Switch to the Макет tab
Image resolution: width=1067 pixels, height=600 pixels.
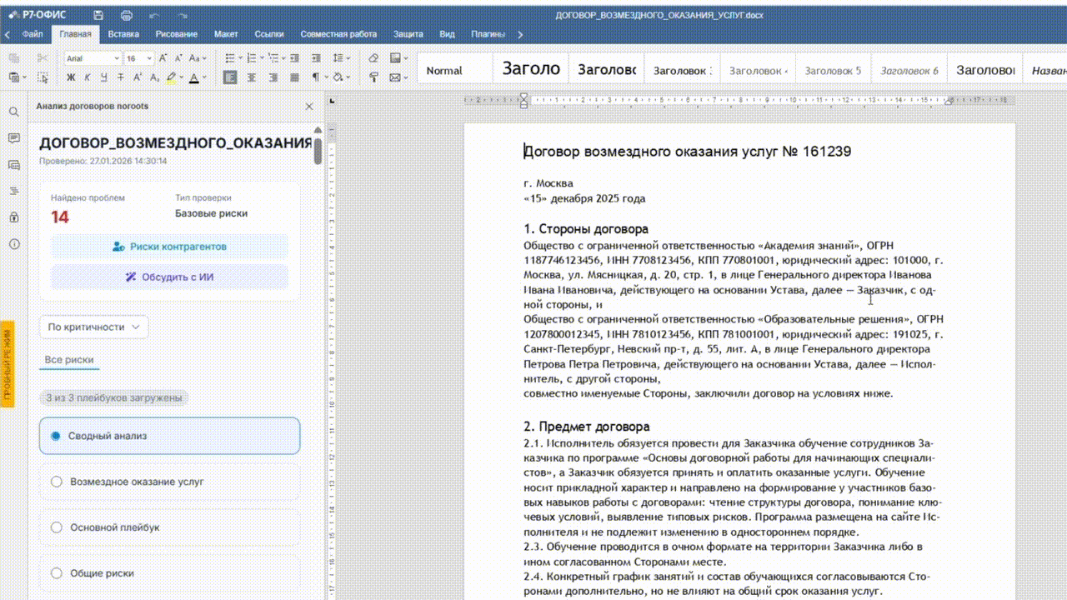pos(226,34)
